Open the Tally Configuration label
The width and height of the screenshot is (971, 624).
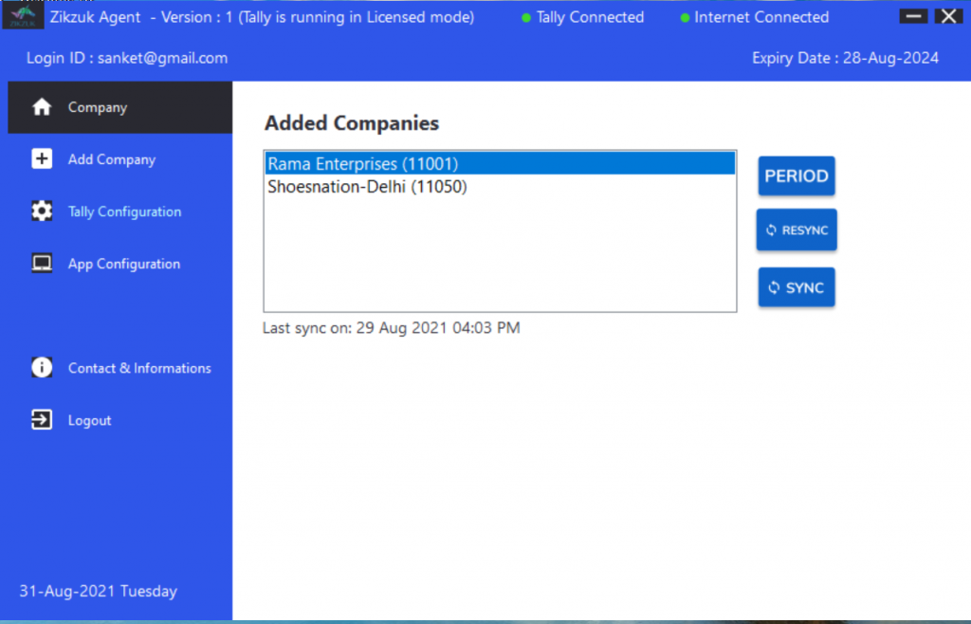124,211
